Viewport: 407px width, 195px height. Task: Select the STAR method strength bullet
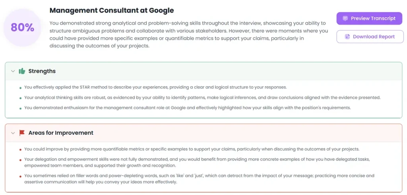coord(155,87)
